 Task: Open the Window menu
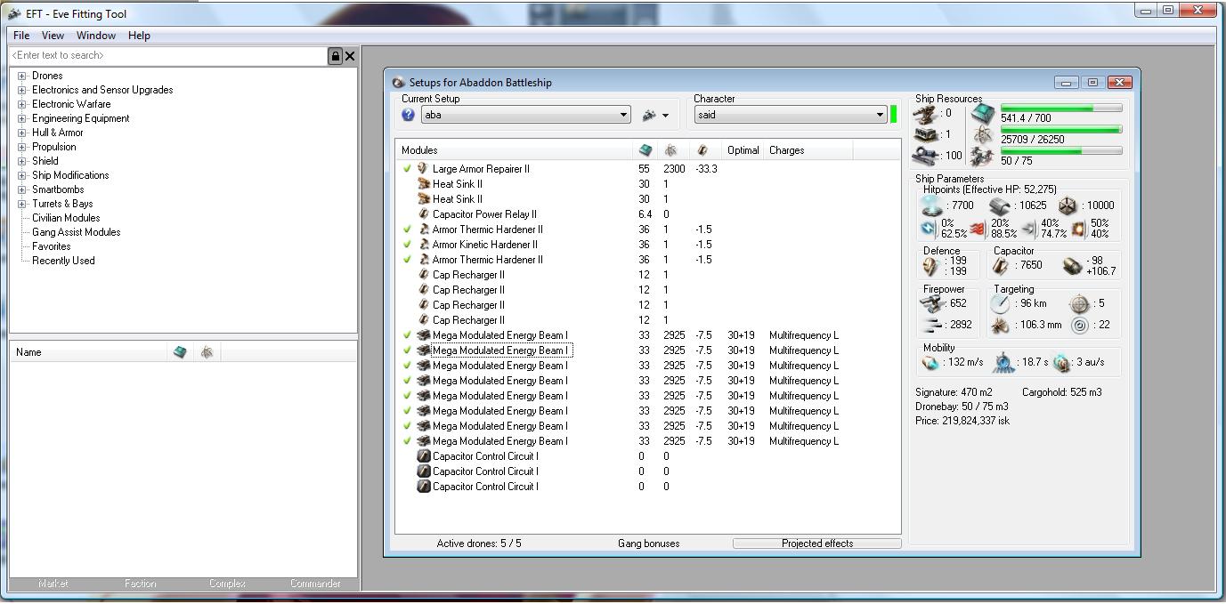point(95,36)
